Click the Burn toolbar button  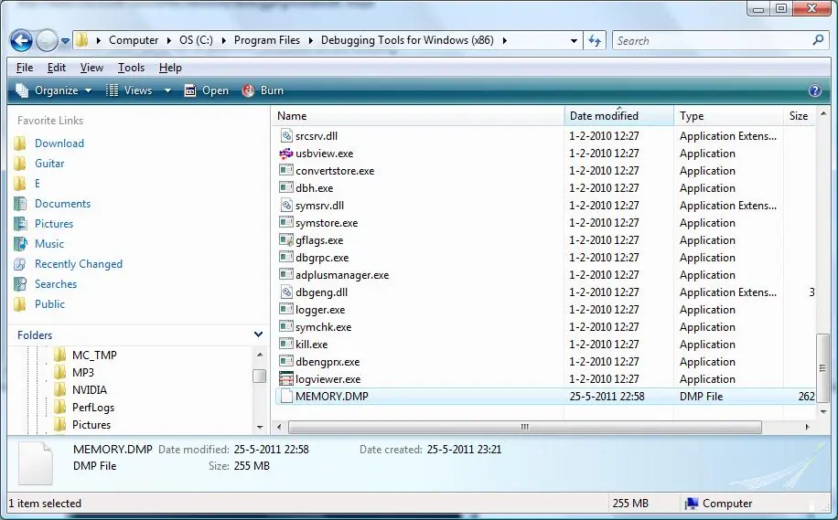pos(263,90)
